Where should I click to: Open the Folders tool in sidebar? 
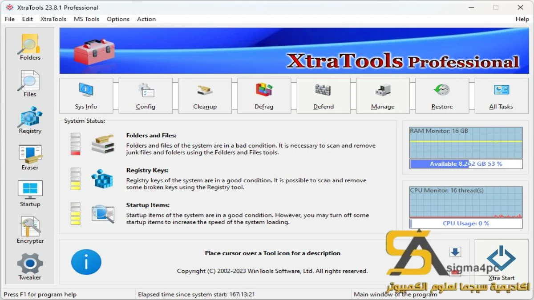coord(30,48)
